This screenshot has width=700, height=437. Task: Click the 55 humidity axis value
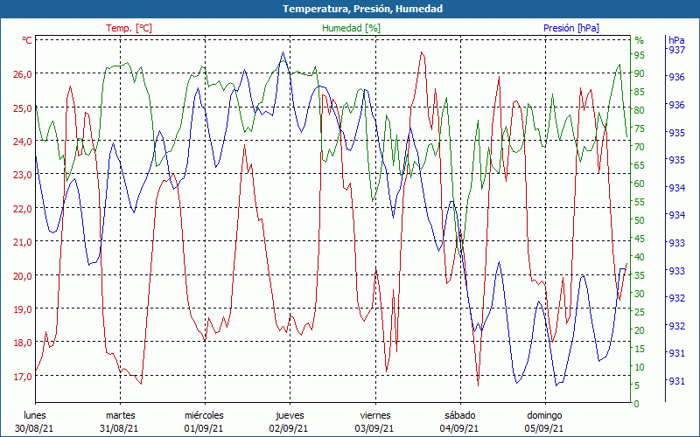pyautogui.click(x=640, y=202)
